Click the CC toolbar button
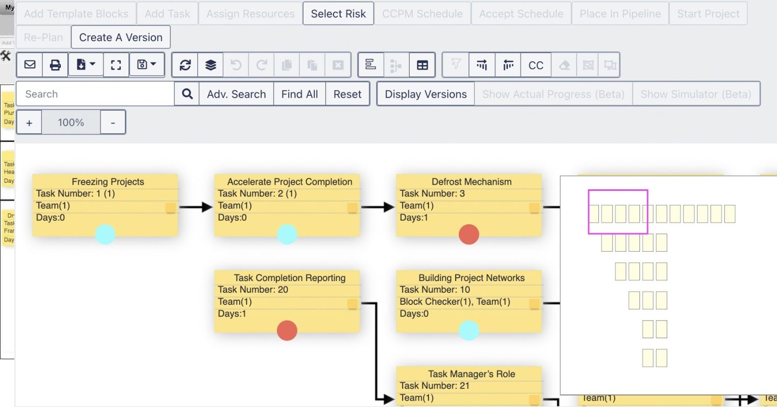Image resolution: width=777 pixels, height=407 pixels. coord(536,65)
